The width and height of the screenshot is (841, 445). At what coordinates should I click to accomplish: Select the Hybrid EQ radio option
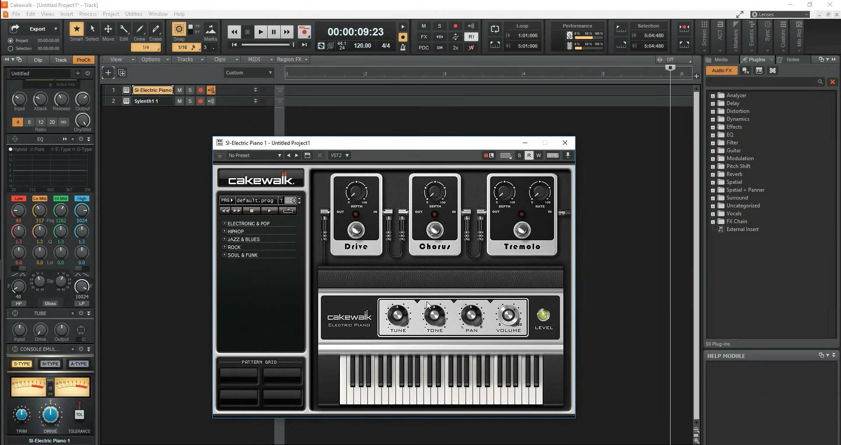tap(11, 149)
